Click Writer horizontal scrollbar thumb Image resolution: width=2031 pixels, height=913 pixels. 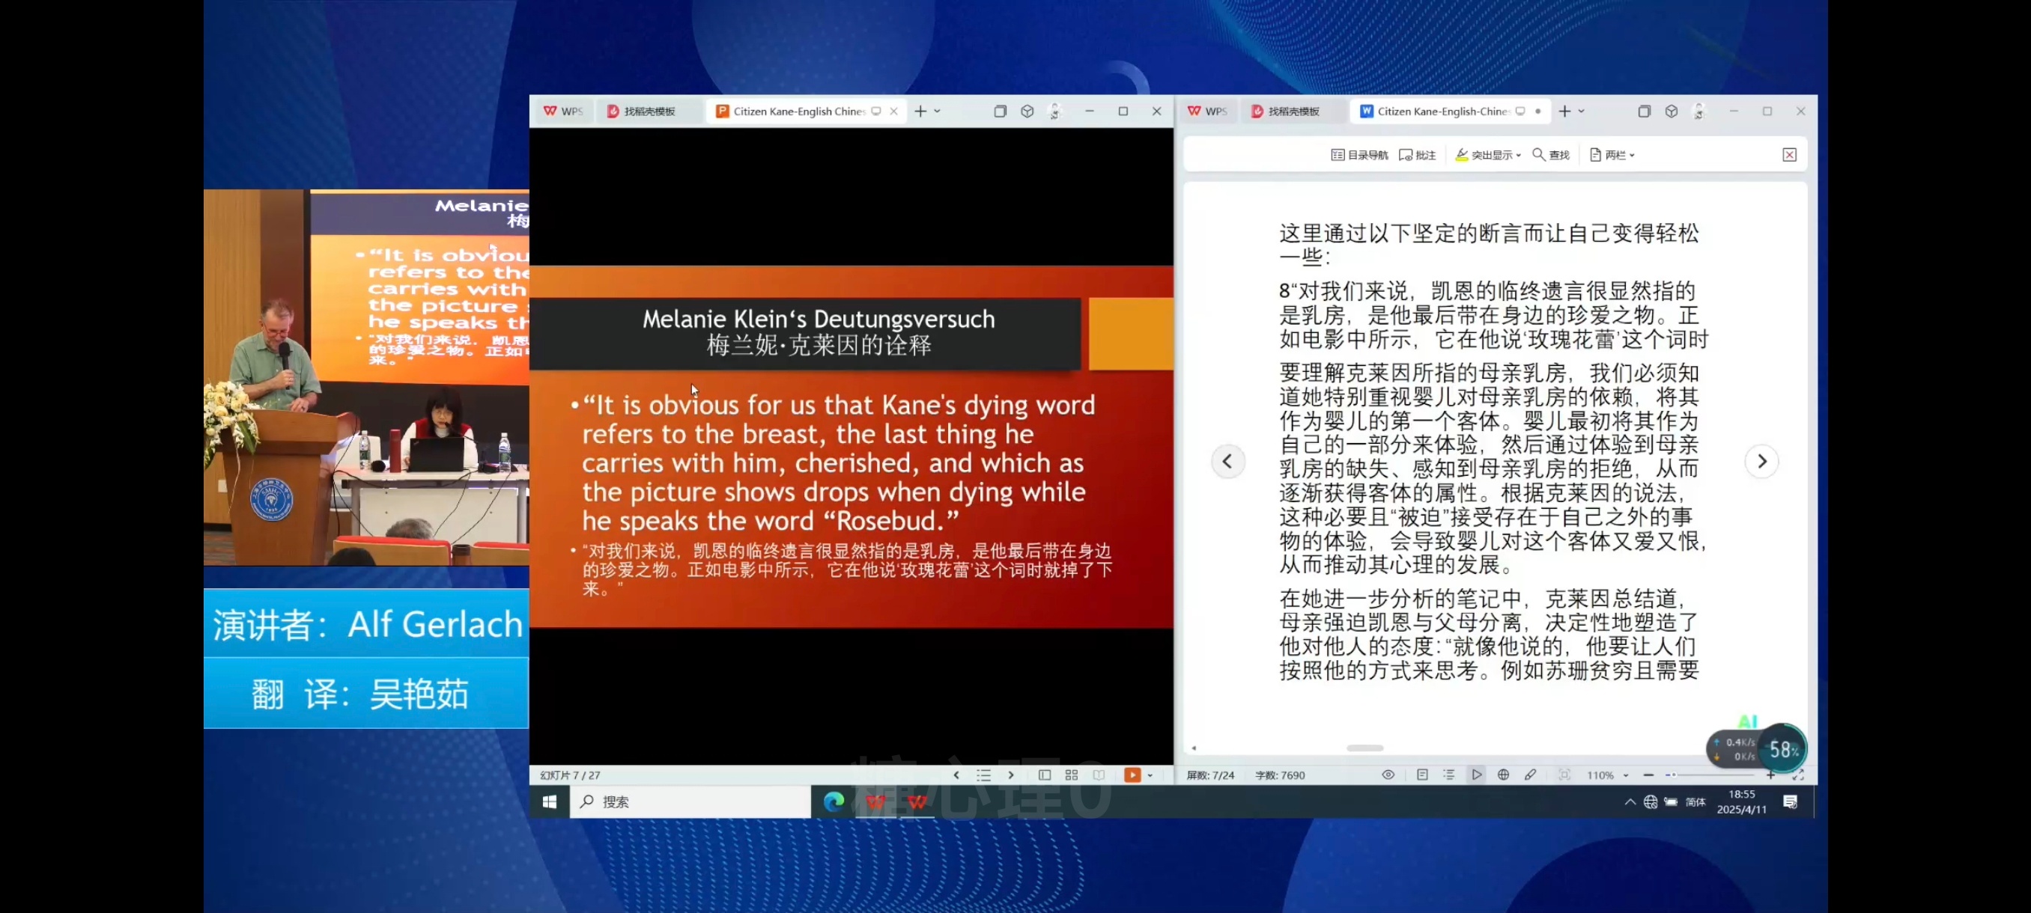coord(1364,748)
